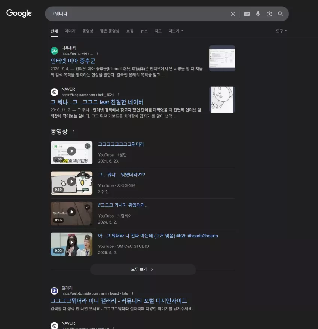Click the dcinside 갤러리 favicon

[x=54, y=290]
